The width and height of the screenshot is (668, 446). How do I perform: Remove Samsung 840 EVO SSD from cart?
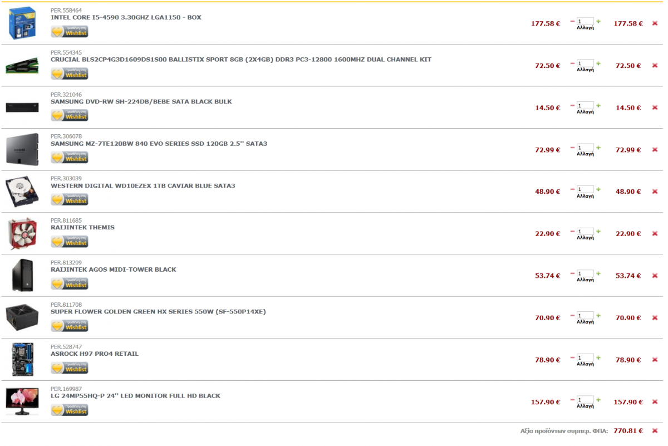[655, 150]
